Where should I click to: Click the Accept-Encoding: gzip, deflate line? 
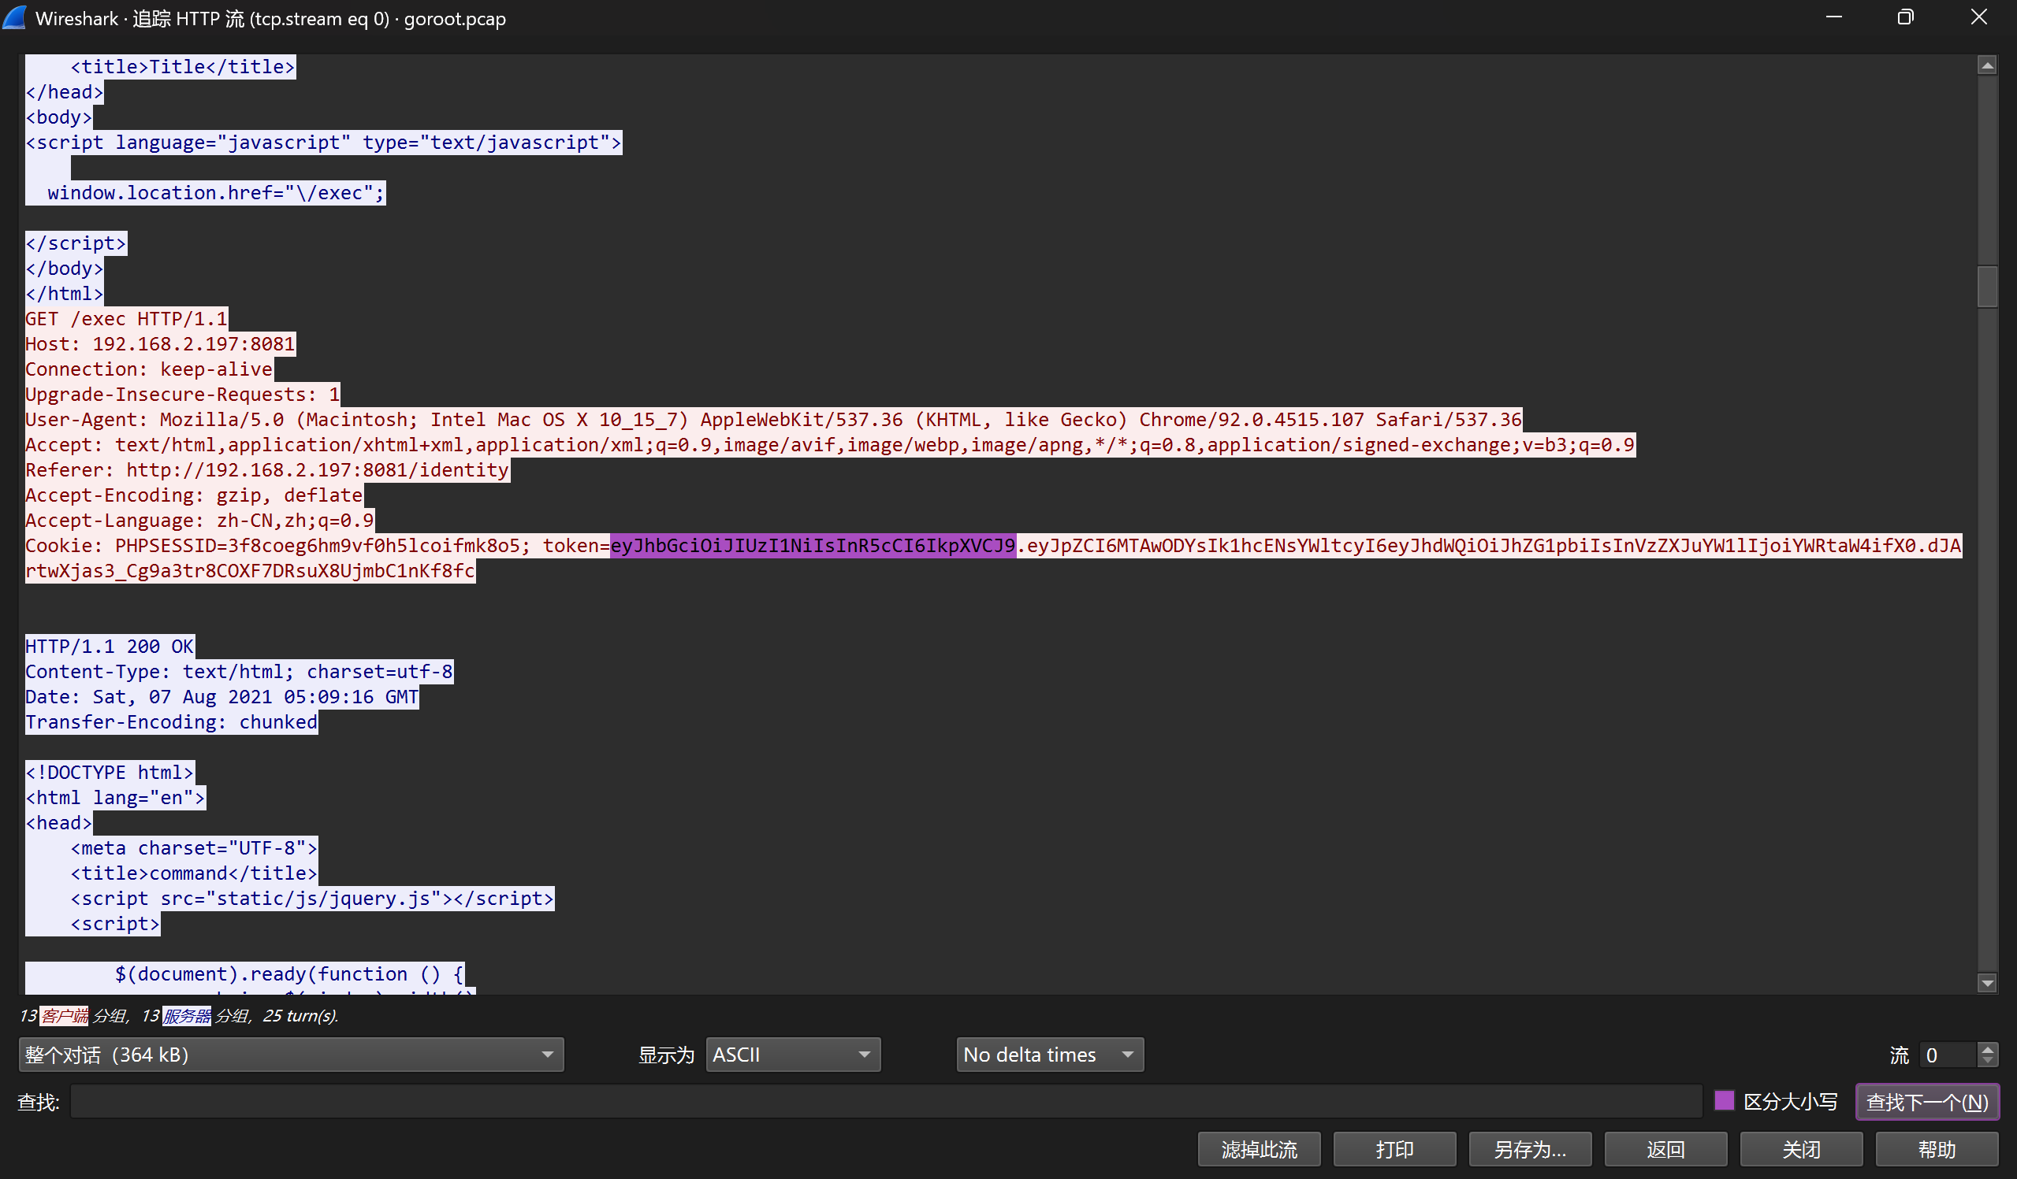(195, 495)
